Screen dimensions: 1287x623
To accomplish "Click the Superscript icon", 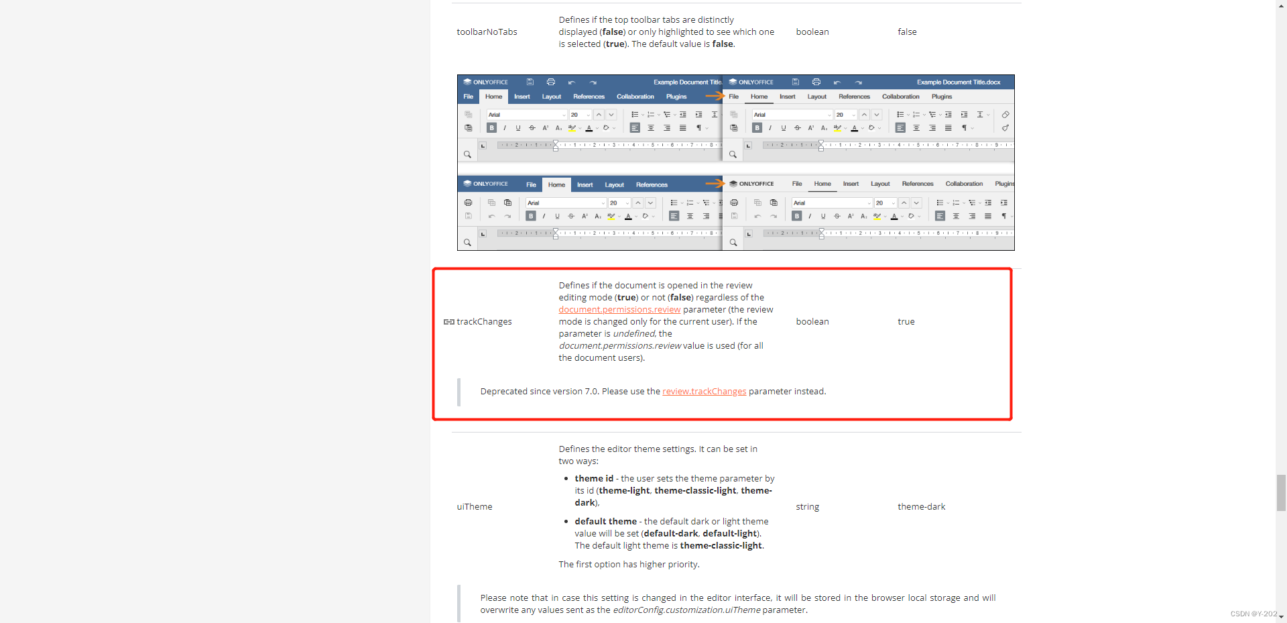I will (545, 127).
